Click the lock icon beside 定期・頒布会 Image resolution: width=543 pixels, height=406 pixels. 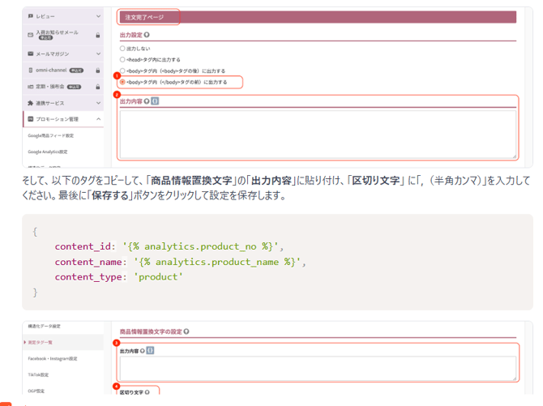tap(98, 86)
